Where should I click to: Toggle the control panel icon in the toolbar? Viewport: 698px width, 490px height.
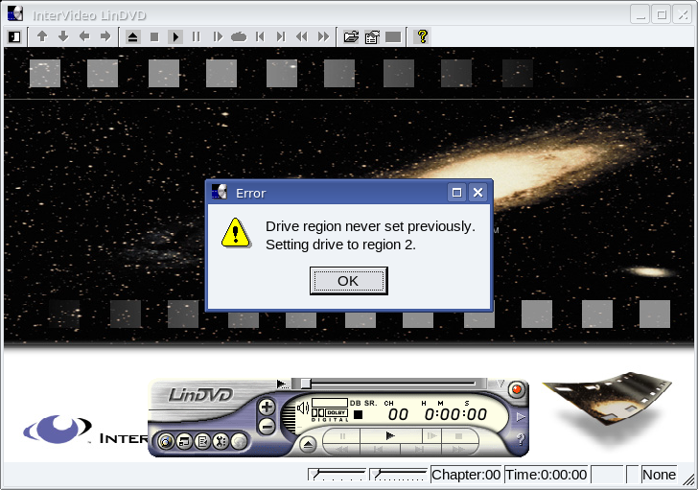point(14,36)
